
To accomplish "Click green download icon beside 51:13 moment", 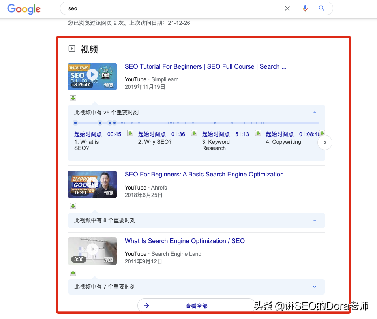I will pyautogui.click(x=194, y=133).
